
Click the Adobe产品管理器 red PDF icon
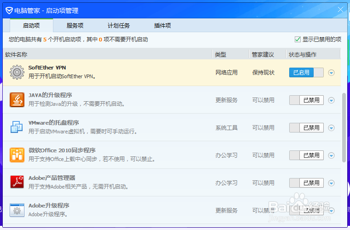pos(17,182)
